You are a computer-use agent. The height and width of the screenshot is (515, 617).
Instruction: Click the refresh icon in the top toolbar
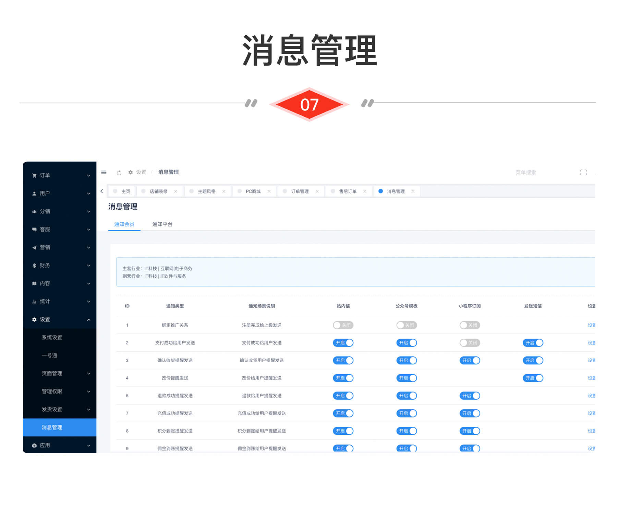119,173
